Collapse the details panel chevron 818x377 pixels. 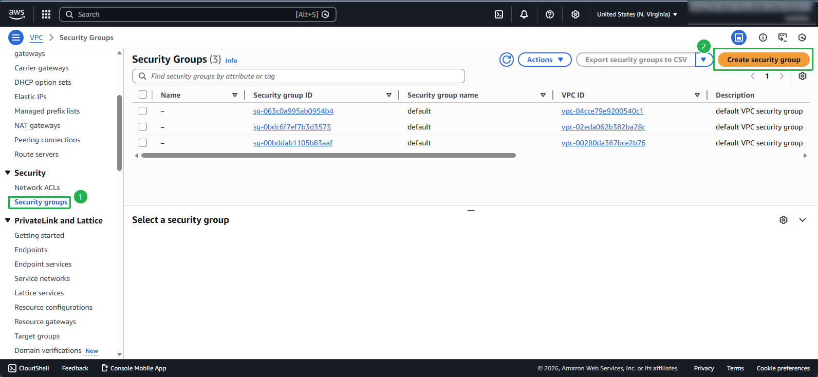[803, 220]
